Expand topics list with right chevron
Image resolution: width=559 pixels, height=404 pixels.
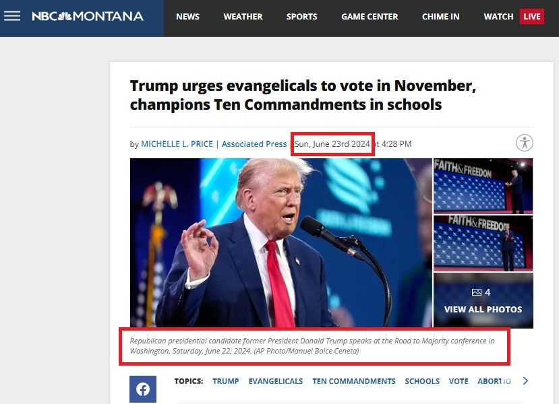[525, 381]
